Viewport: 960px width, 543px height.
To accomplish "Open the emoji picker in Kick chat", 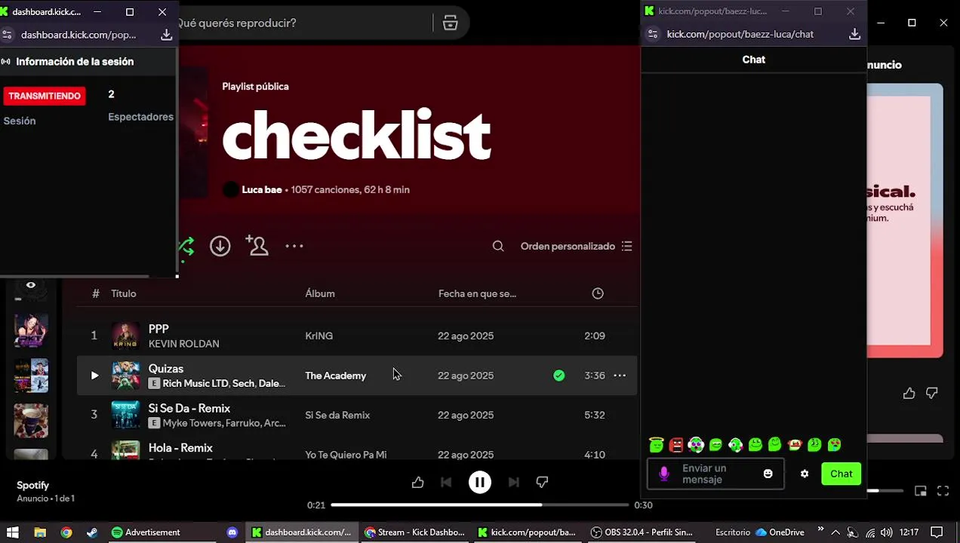I will click(768, 474).
